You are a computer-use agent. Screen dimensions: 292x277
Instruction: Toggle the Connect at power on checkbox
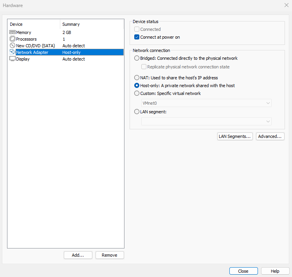137,37
